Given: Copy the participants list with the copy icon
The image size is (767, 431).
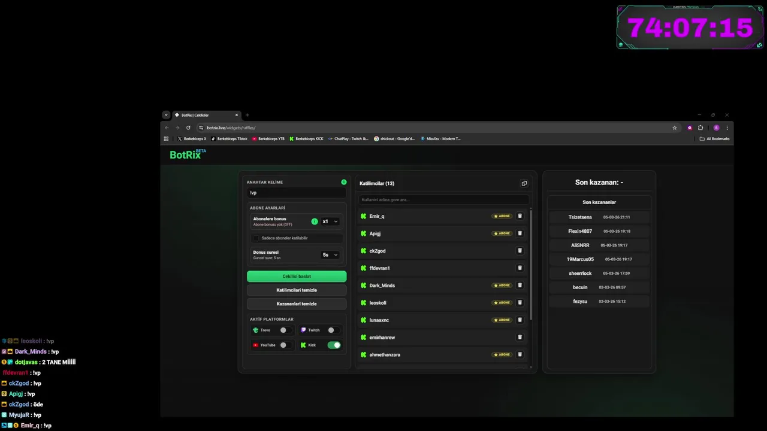Looking at the screenshot, I should pos(524,183).
